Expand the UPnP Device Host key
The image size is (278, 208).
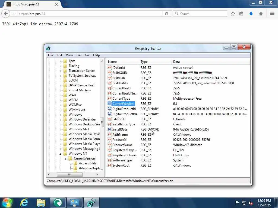click(60, 85)
